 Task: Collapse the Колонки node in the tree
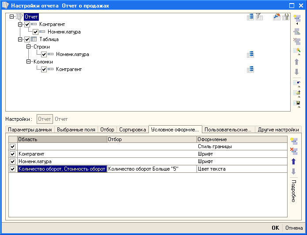[x=29, y=62]
